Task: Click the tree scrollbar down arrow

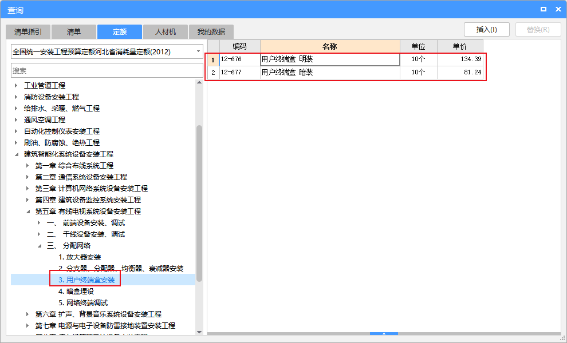Action: tap(199, 332)
